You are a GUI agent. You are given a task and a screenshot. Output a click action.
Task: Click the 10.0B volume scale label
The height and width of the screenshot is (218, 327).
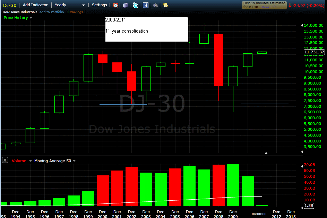tap(309, 200)
